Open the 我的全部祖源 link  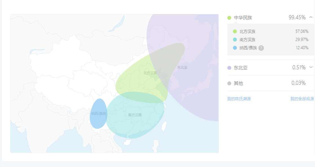pos(302,99)
